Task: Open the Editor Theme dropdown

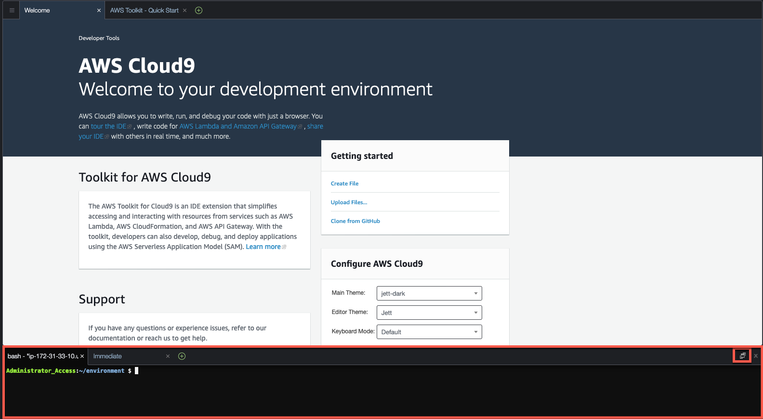Action: click(x=429, y=313)
